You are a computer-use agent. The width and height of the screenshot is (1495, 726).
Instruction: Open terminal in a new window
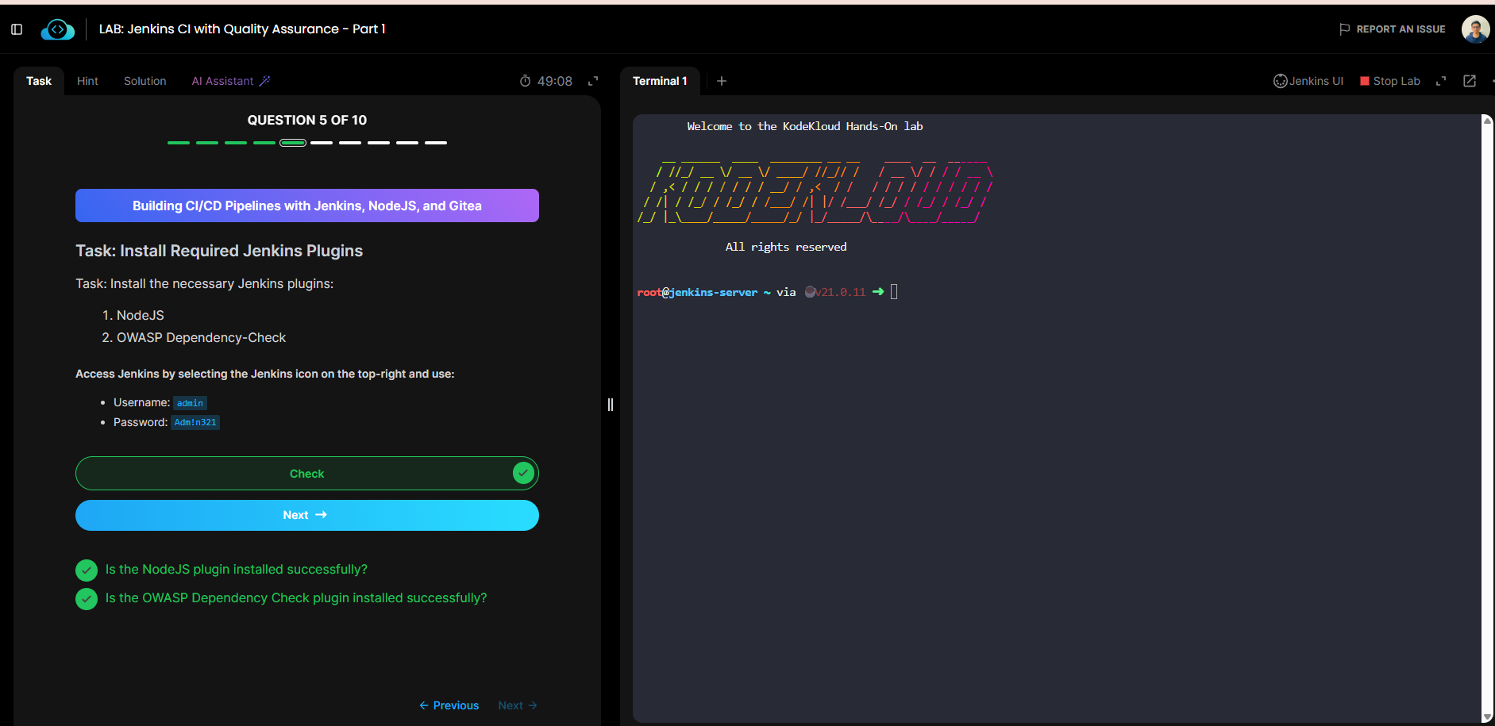tap(1470, 81)
